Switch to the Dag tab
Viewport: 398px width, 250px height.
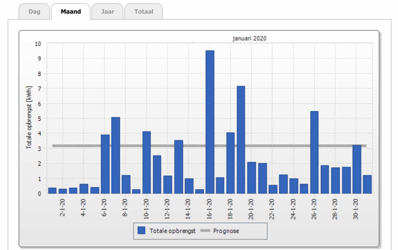[34, 12]
